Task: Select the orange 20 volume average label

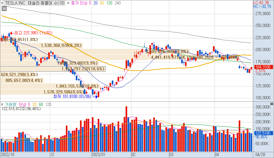Action: pos(34,104)
